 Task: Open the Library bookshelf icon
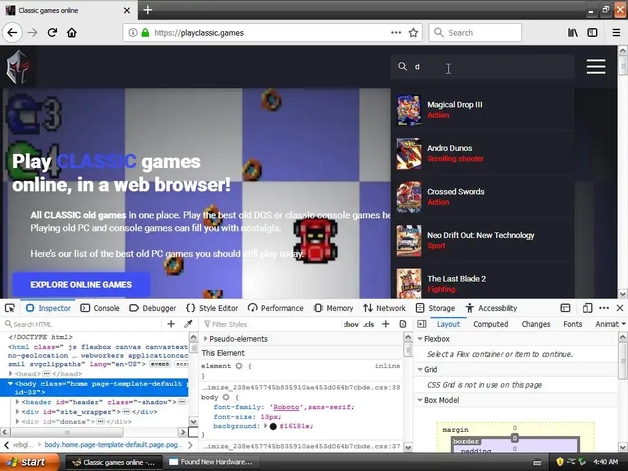[x=573, y=33]
